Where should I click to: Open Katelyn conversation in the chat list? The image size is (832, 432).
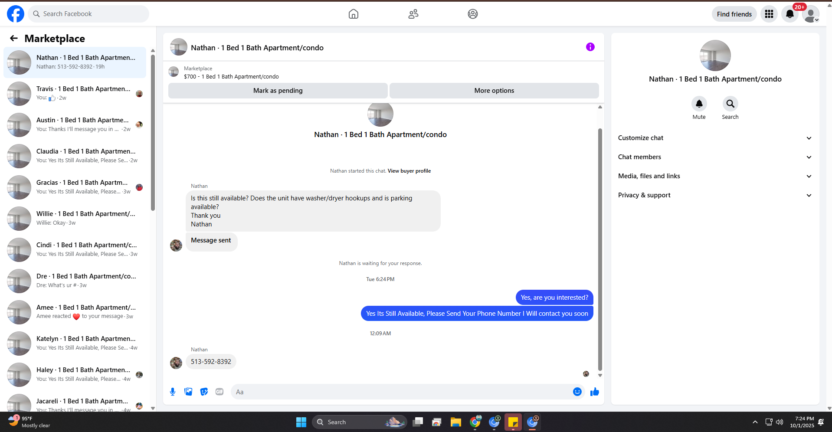[x=75, y=344]
